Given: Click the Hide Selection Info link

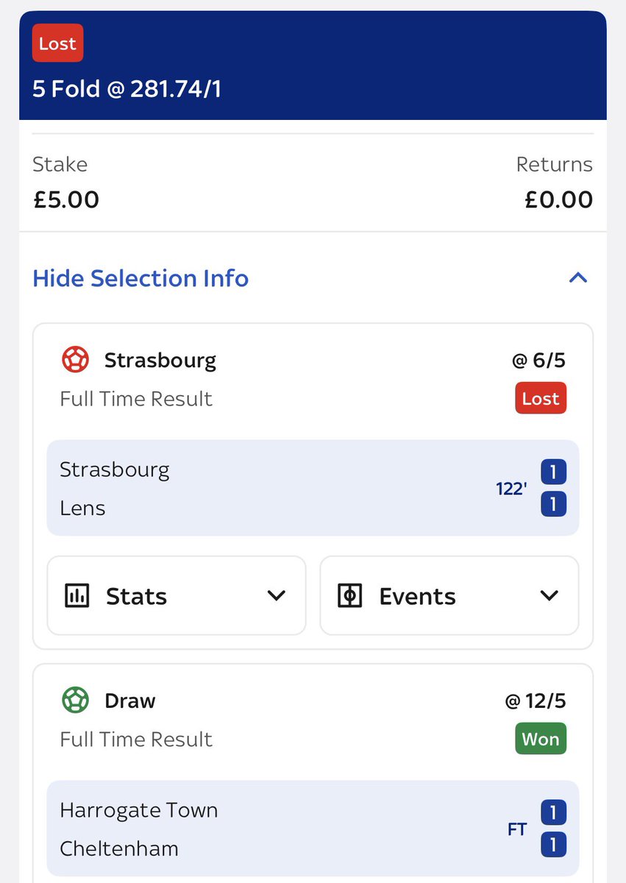Looking at the screenshot, I should 141,278.
